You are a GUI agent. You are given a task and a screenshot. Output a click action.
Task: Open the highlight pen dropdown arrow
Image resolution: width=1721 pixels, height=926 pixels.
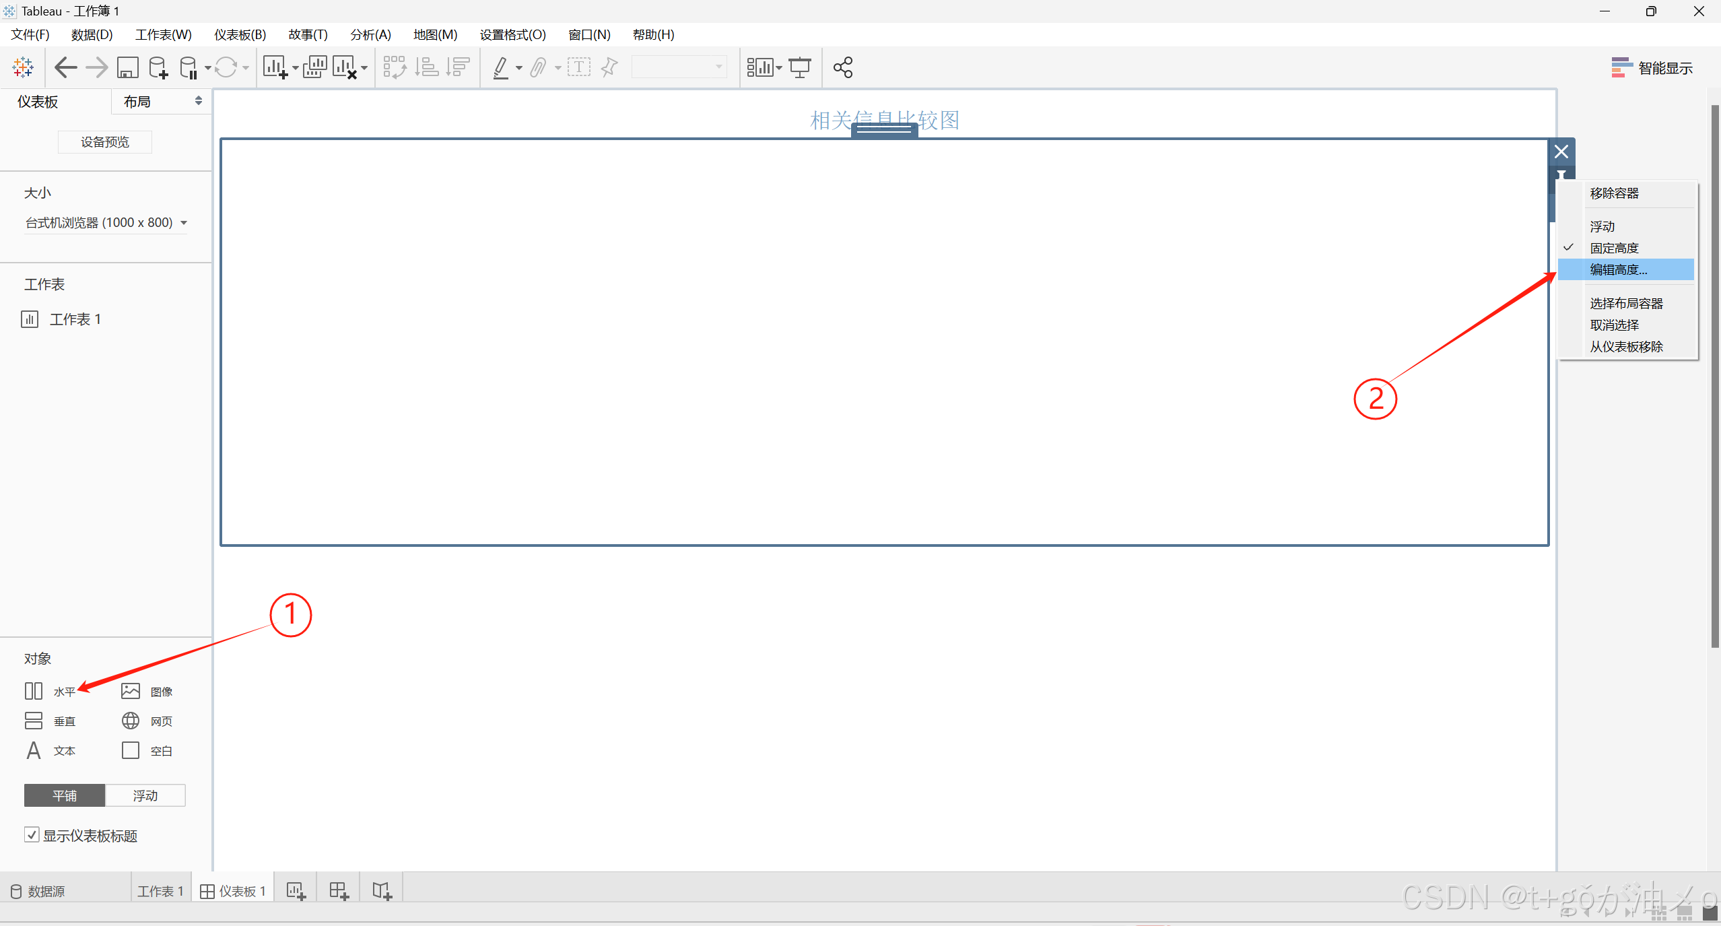tap(519, 67)
